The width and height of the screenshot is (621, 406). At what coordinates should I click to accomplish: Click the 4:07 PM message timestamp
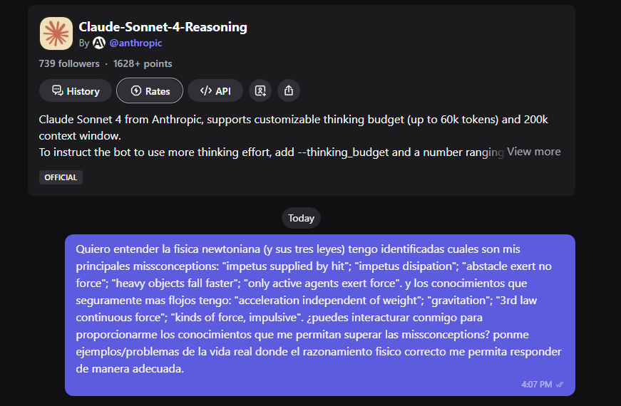tap(536, 385)
